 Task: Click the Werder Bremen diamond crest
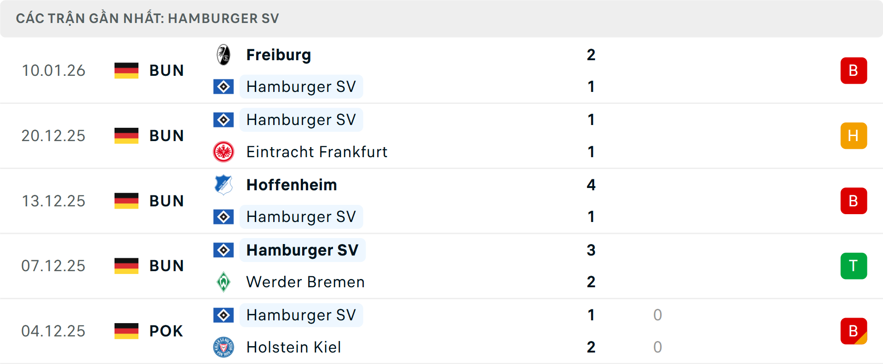click(x=224, y=282)
